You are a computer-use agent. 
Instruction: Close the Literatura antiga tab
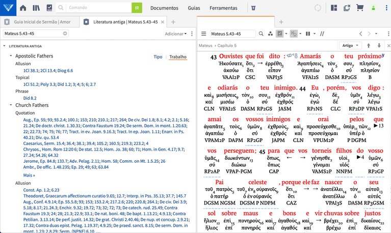click(163, 22)
